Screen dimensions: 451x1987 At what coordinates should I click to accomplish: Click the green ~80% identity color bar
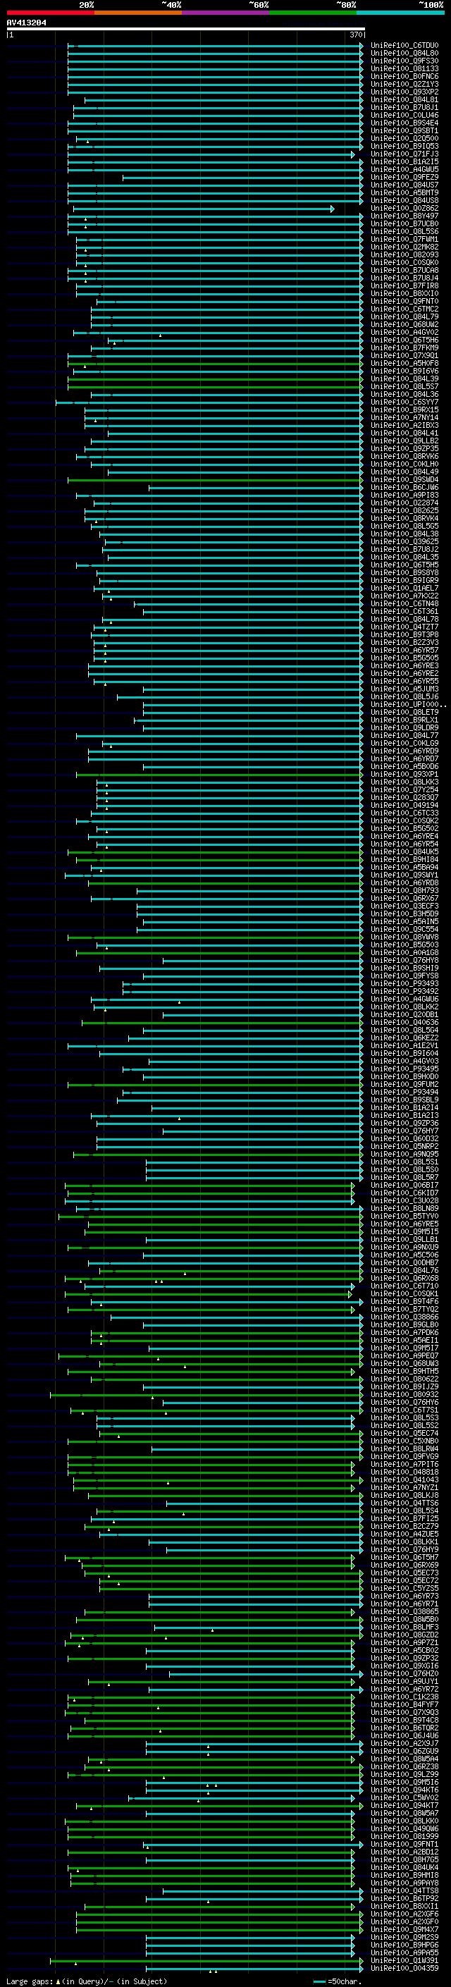(313, 13)
